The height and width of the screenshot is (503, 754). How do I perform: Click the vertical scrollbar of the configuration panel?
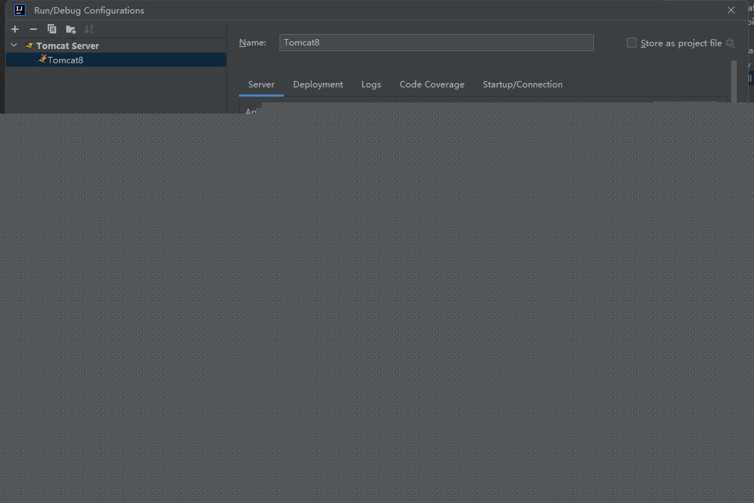point(734,81)
